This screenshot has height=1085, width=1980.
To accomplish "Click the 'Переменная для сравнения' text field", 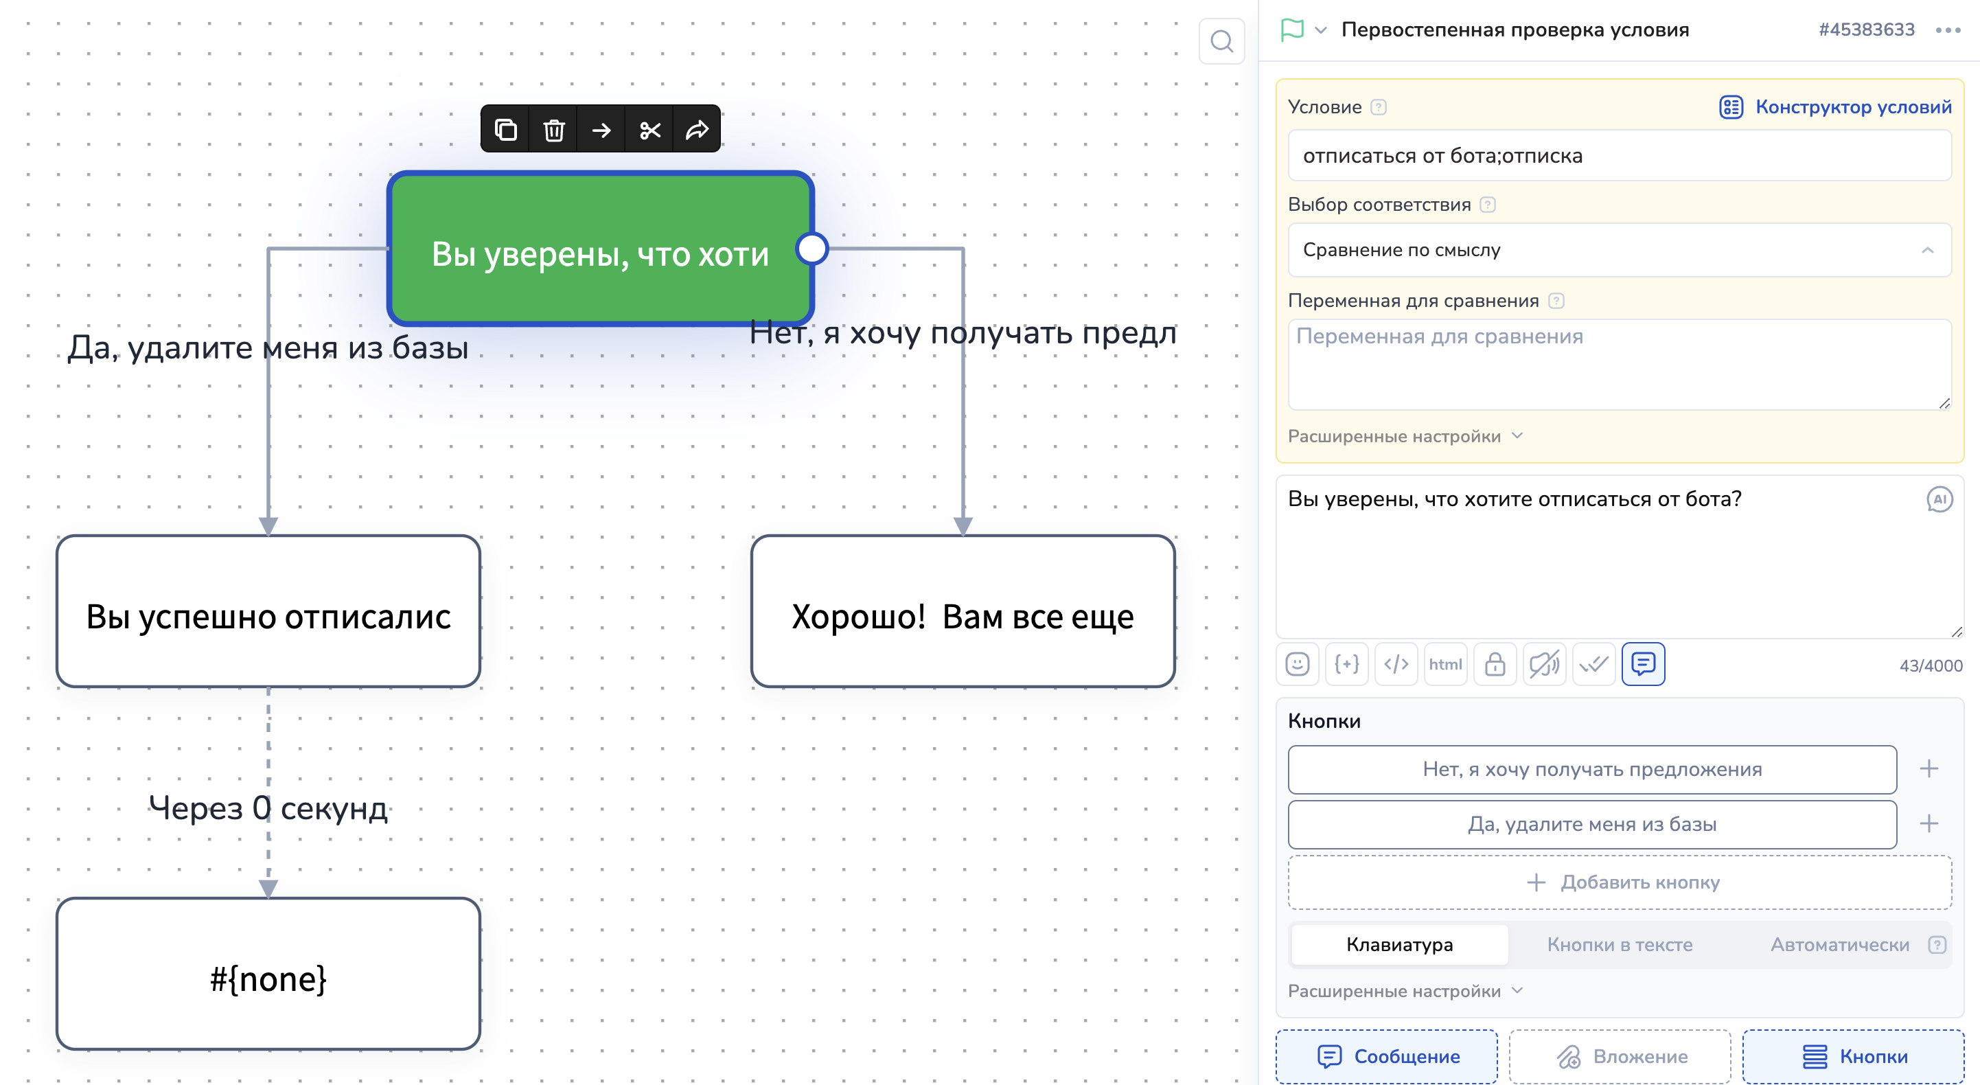I will [x=1619, y=364].
